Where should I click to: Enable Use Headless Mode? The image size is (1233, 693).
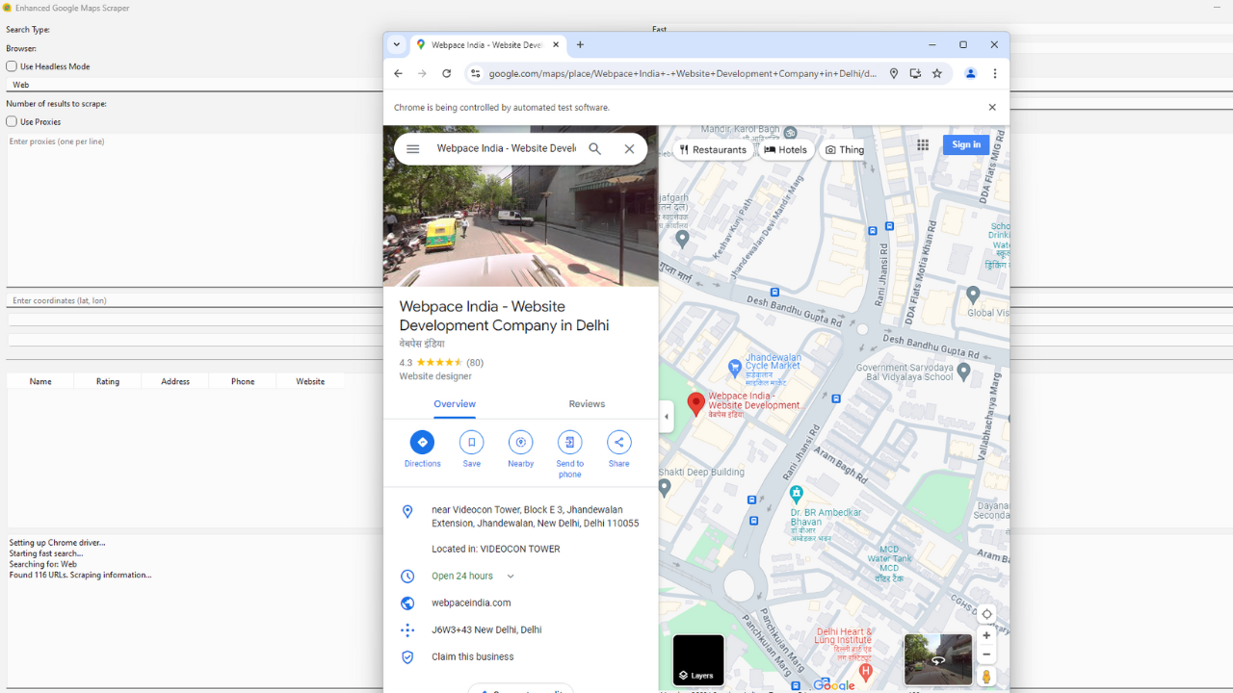(x=10, y=65)
